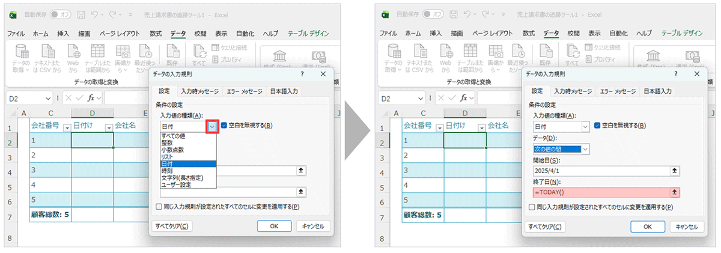Click the fx insert function icon in left window
721x253 pixels.
tap(91, 98)
